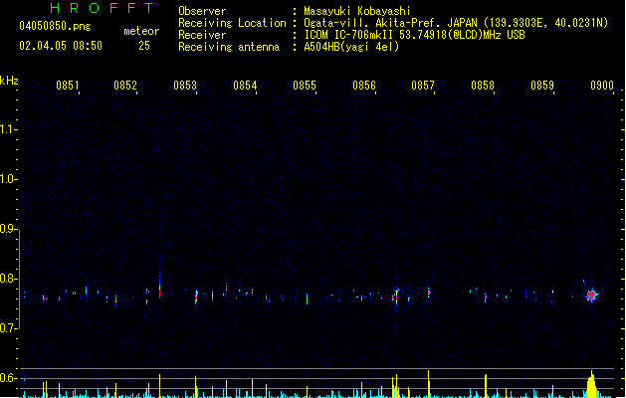Viewport: 626px width, 398px height.
Task: Click the 0855 time marker
Action: (305, 86)
